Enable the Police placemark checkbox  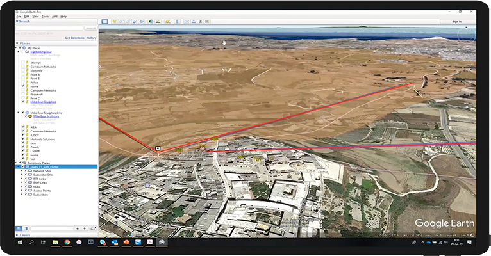[x=23, y=82]
